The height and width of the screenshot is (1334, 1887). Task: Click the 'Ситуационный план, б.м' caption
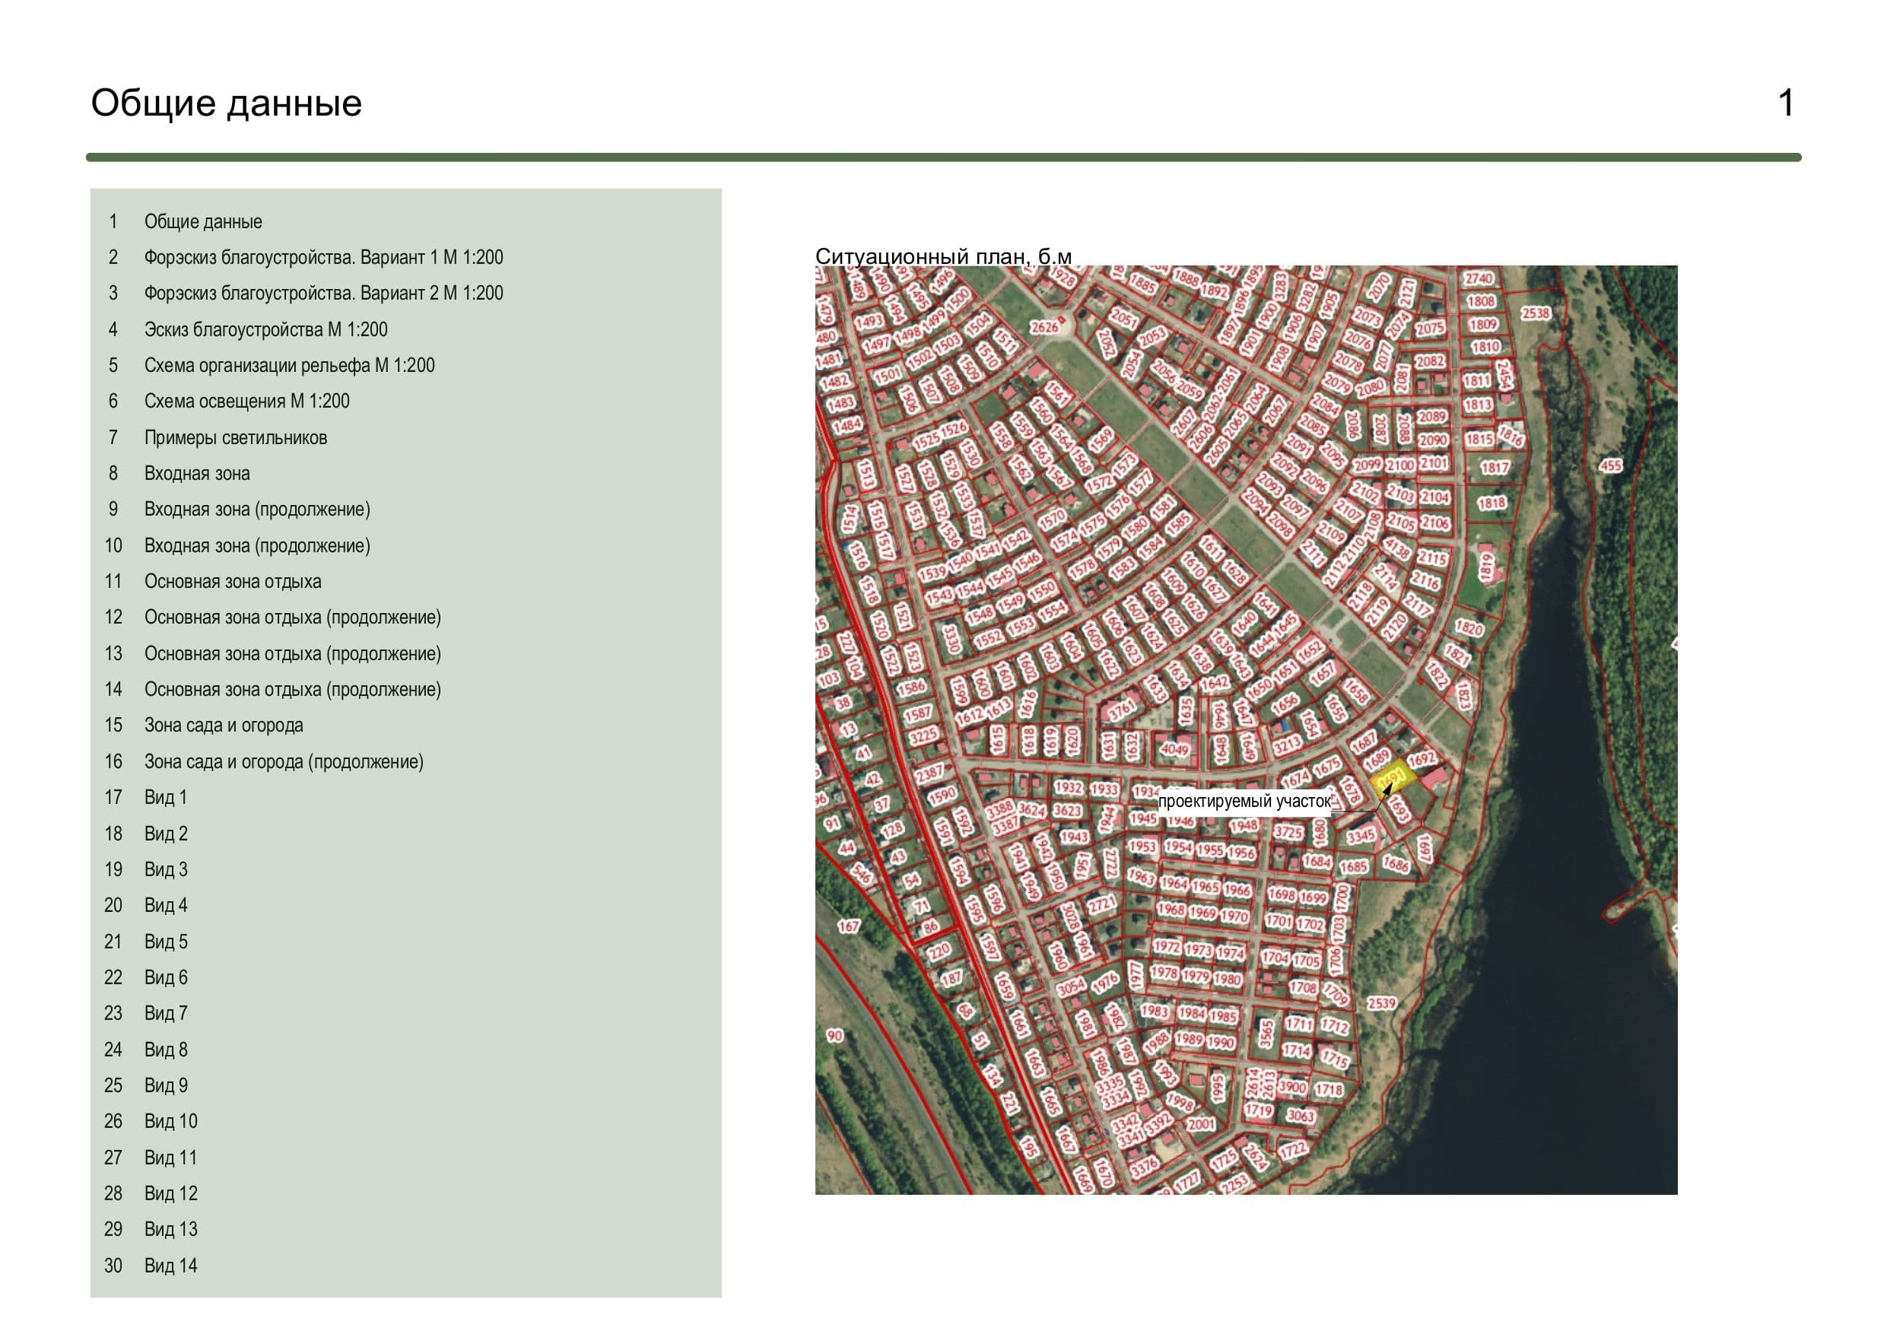943,256
